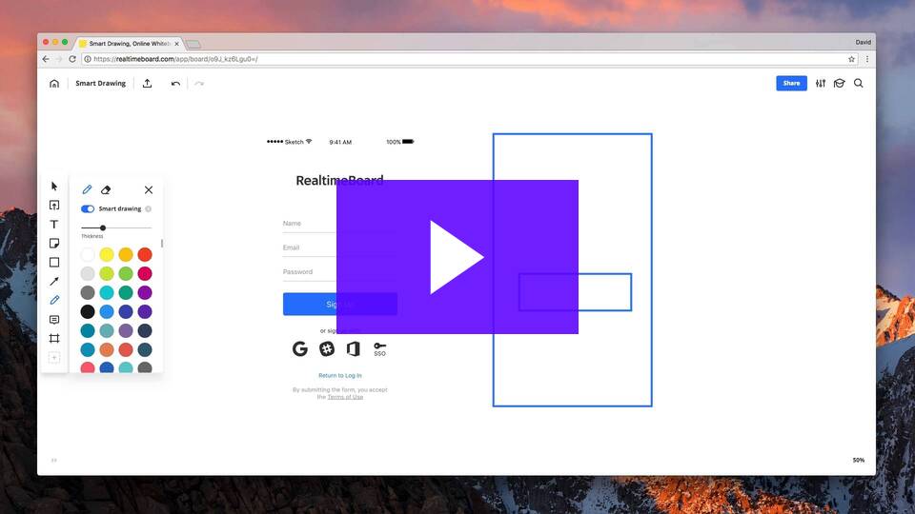Select the shape rectangle tool
This screenshot has height=514, width=915.
pyautogui.click(x=54, y=263)
